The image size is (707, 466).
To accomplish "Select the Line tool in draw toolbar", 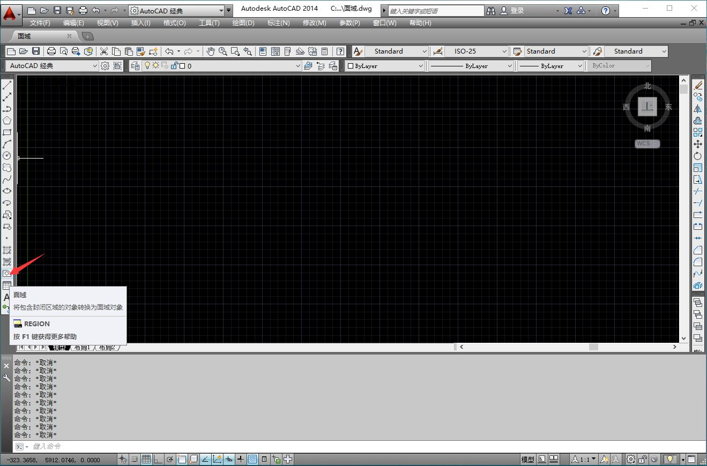I will pos(7,85).
